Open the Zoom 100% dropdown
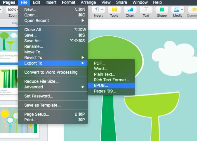The image size is (197, 141). pyautogui.click(x=12, y=9)
